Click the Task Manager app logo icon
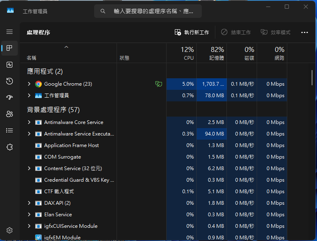Viewport: 317px width, 241px height. pos(10,10)
